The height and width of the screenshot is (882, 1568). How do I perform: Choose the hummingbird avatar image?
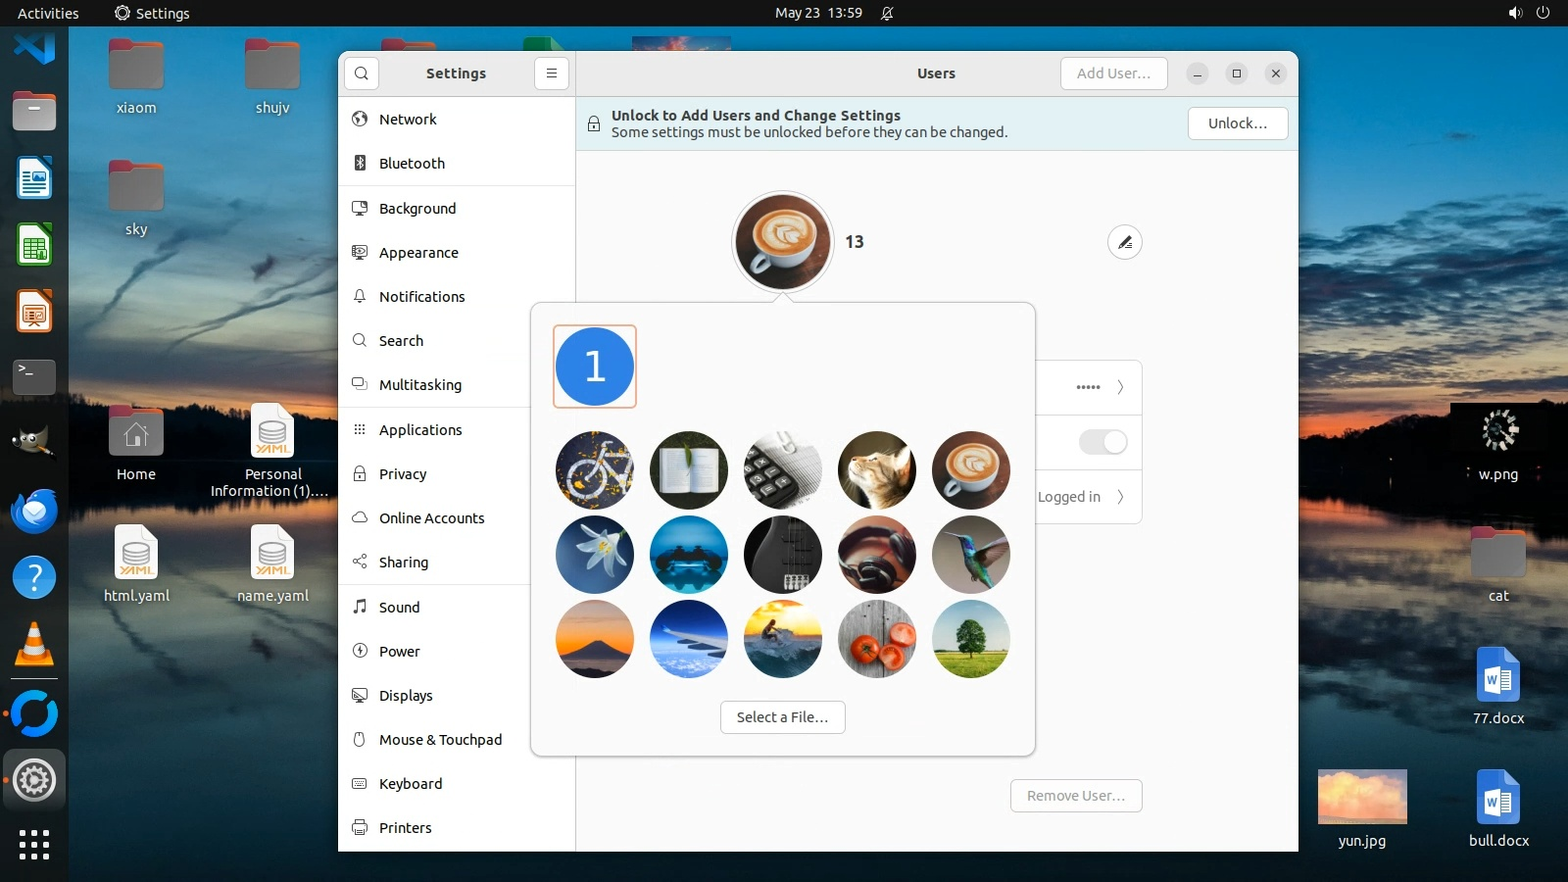click(x=970, y=555)
